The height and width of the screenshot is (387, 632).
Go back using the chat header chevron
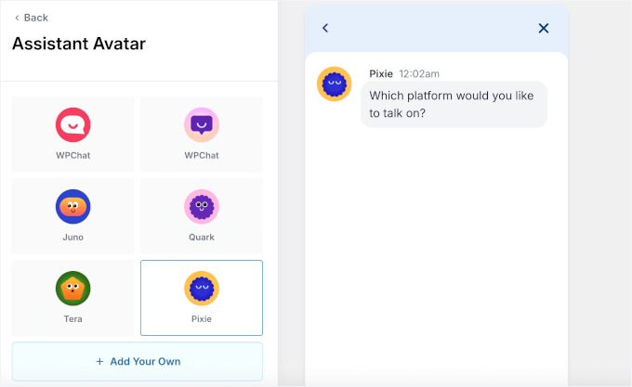tap(325, 28)
